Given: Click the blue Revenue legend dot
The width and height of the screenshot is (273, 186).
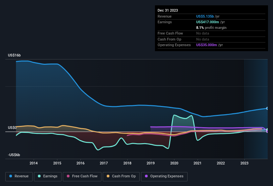Looking at the screenshot, I should (11, 176).
